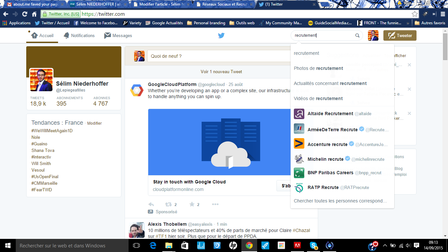
Task: Dismiss the first suggestion with X
Action: click(x=409, y=65)
